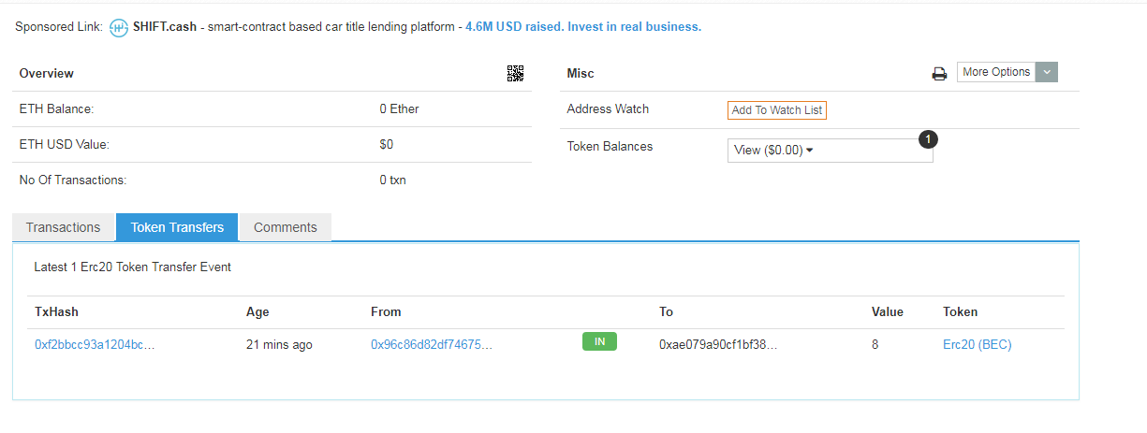Open the Erc20 (BEC) token link

coord(977,345)
